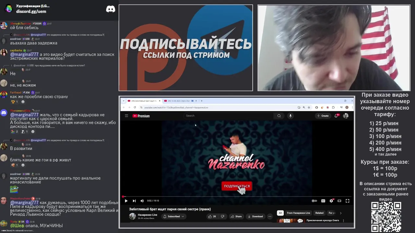
Task: Click the Discord logo in chat header
Action: [x=111, y=9]
